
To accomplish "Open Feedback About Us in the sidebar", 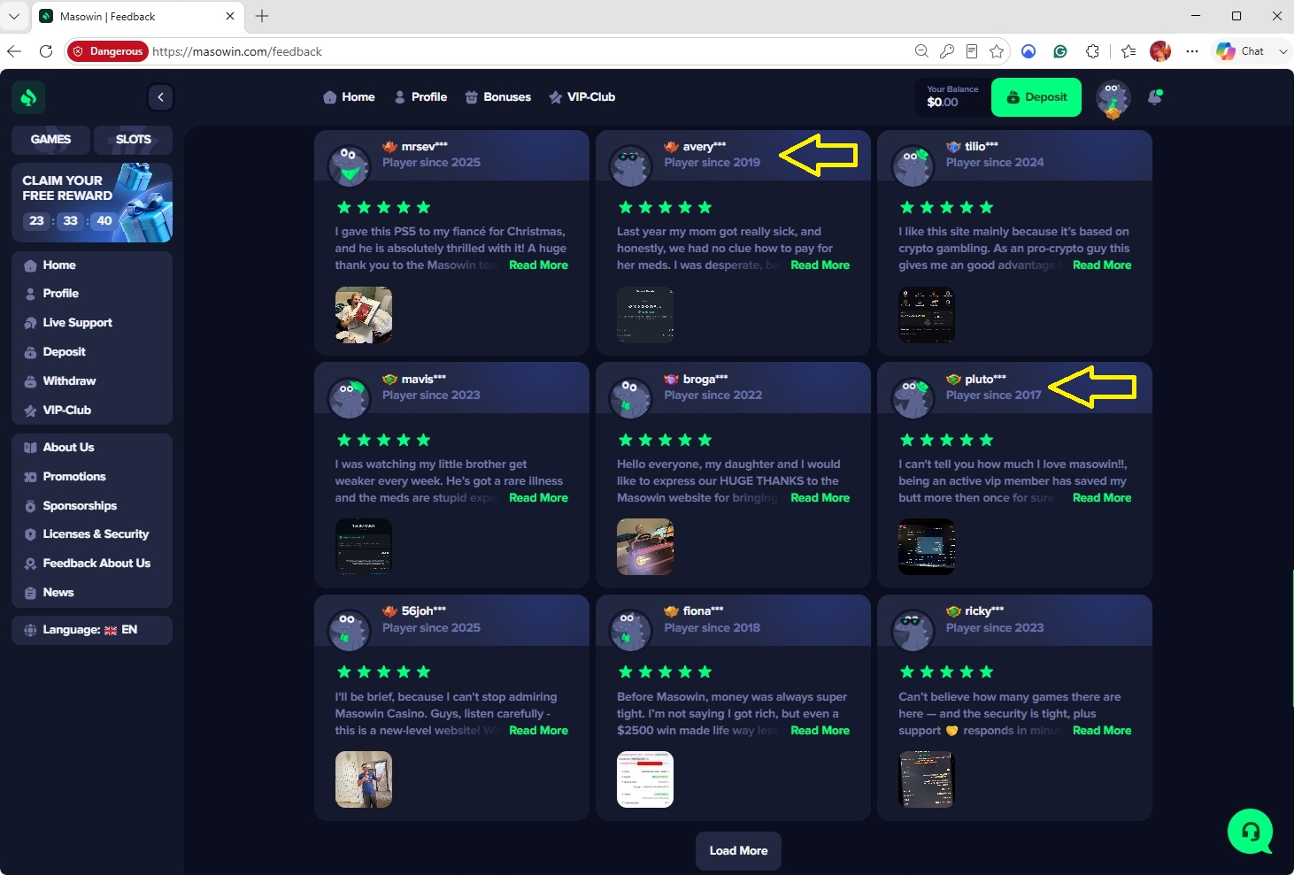I will tap(92, 564).
